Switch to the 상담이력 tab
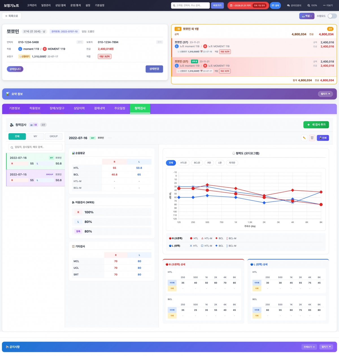This screenshot has height=356, width=339. click(x=79, y=108)
